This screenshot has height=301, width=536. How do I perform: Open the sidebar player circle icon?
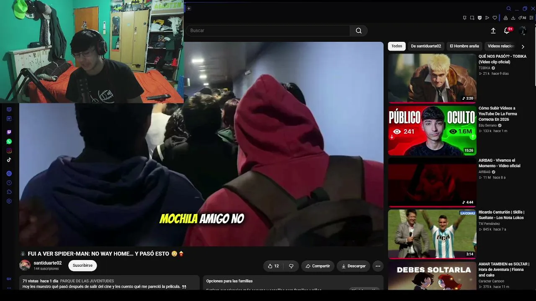(9, 173)
